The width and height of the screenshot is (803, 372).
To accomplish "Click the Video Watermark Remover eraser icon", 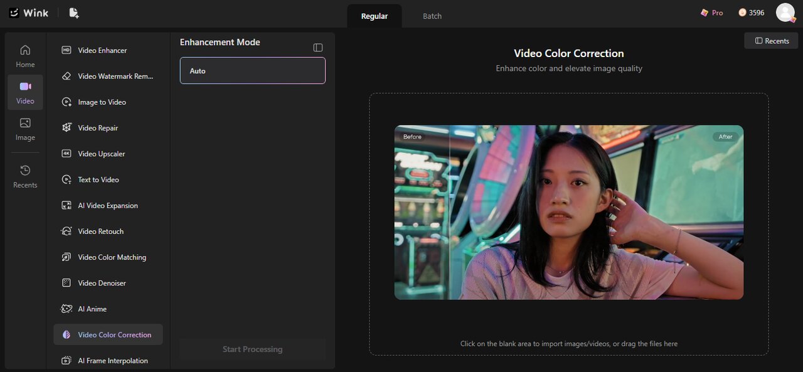I will [x=66, y=76].
